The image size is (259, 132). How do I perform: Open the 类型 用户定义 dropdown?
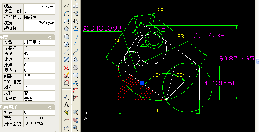coord(39,42)
